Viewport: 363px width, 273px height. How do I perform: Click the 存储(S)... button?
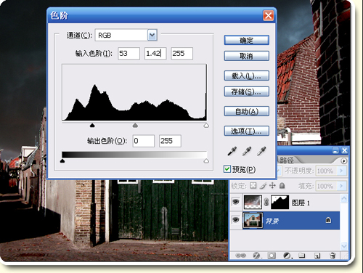pyautogui.click(x=247, y=91)
